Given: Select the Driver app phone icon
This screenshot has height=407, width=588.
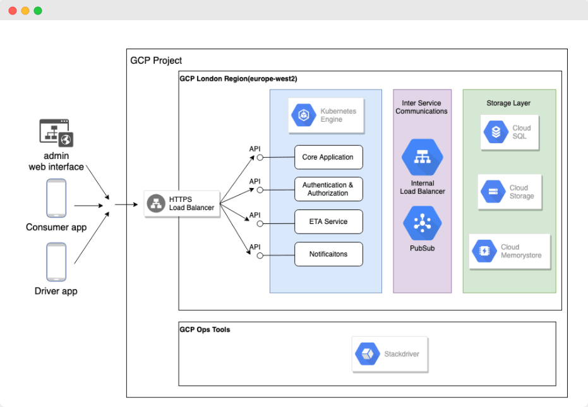Looking at the screenshot, I should (56, 262).
